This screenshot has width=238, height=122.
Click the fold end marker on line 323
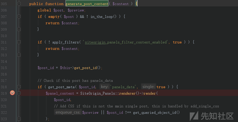19,119
